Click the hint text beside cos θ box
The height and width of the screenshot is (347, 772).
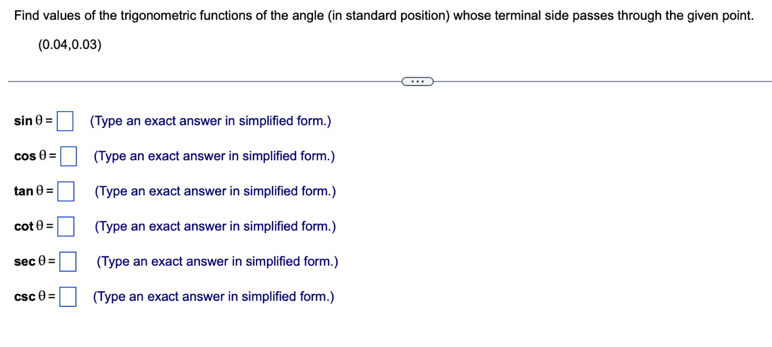click(214, 156)
